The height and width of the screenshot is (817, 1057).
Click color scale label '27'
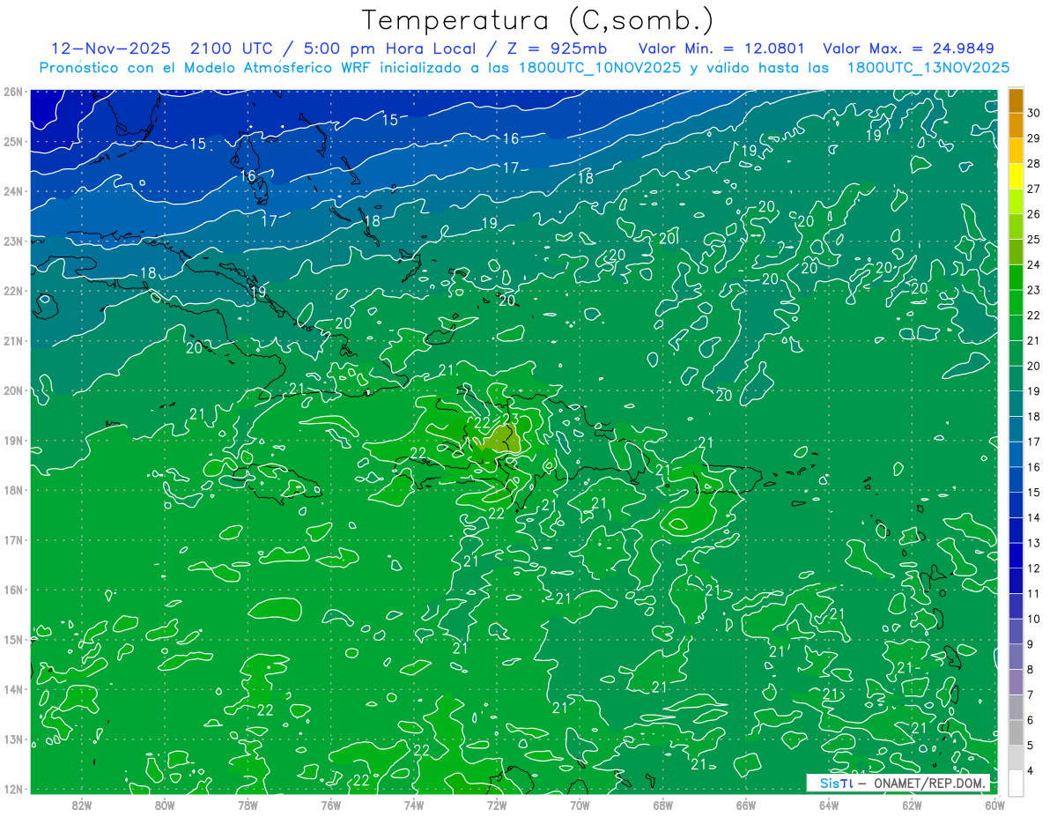(1033, 189)
